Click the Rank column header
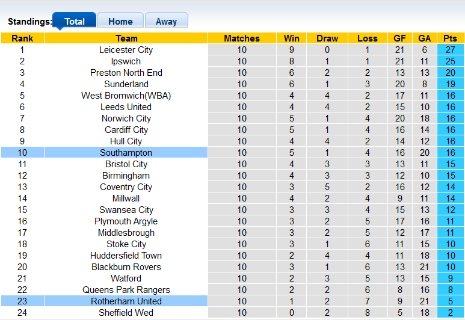 (22, 38)
